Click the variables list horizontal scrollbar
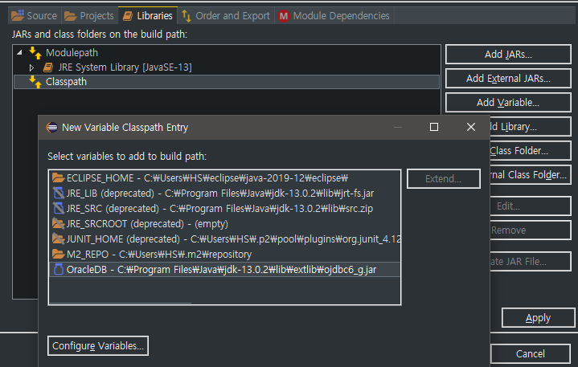Screen dimensions: 578x367 click(120, 303)
